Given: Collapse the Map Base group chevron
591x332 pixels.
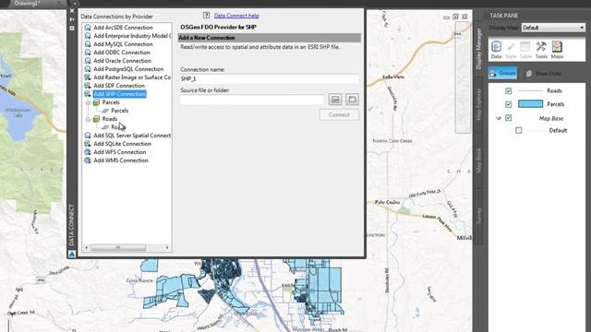Looking at the screenshot, I should click(x=499, y=118).
